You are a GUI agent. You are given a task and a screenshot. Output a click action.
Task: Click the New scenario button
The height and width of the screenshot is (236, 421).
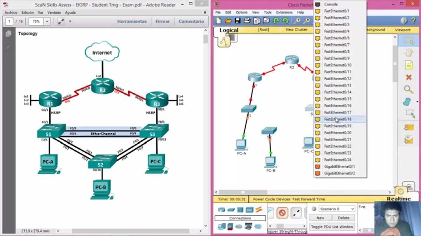320,218
